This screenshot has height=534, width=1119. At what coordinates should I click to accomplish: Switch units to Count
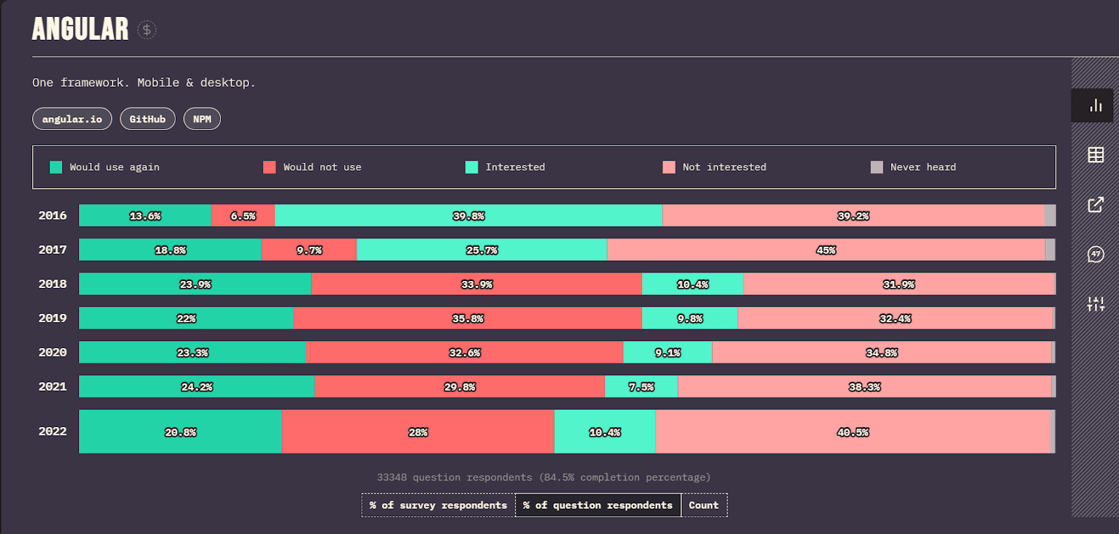(x=704, y=505)
